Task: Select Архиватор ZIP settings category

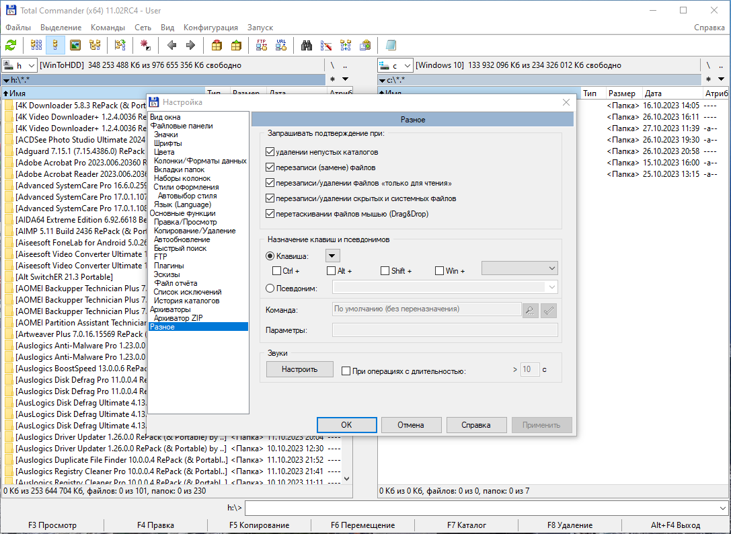Action: click(x=178, y=318)
